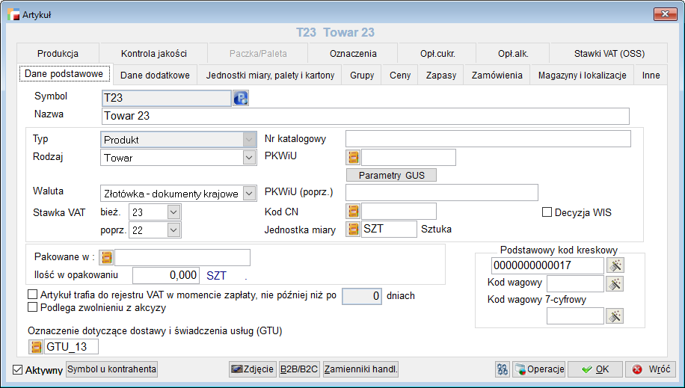Open the Kontrola jakości tab
The image size is (685, 388).
click(153, 54)
